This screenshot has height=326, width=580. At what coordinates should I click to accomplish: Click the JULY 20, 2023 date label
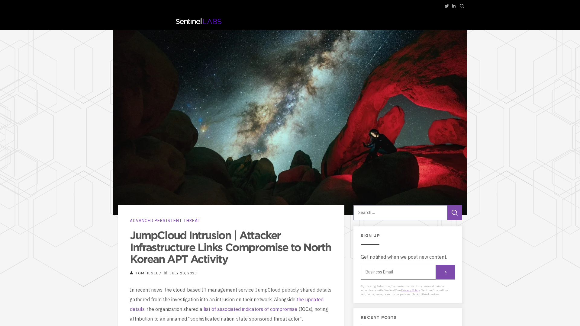183,273
